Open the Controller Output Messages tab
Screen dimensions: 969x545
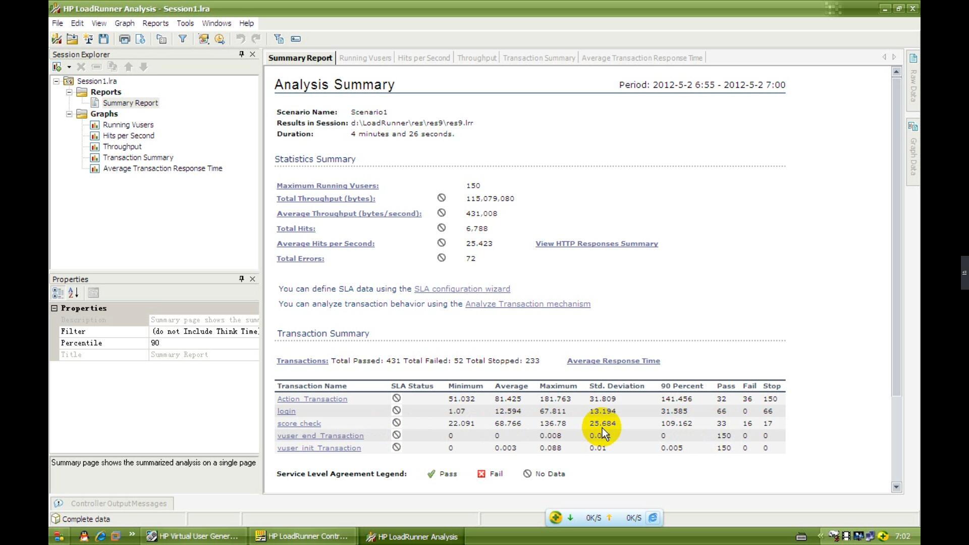(x=112, y=504)
